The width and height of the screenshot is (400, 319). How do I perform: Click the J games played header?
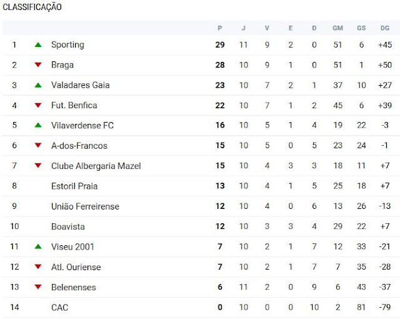(x=243, y=28)
